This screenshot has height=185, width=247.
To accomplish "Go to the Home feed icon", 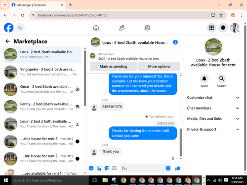I will point(96,28).
